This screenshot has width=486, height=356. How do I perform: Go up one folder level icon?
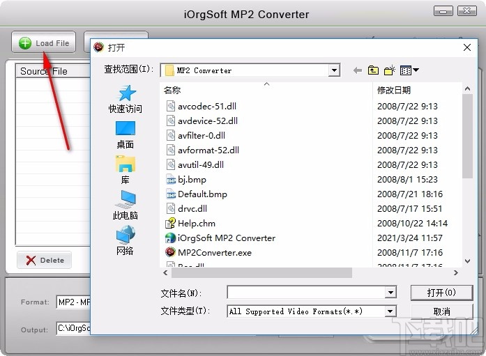pyautogui.click(x=373, y=70)
